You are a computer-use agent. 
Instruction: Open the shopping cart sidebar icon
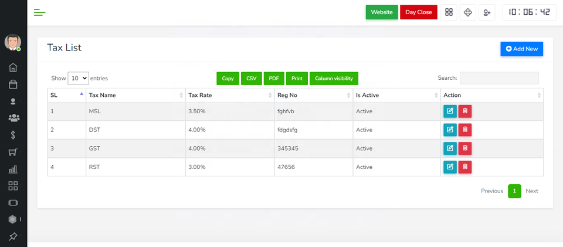(x=13, y=152)
